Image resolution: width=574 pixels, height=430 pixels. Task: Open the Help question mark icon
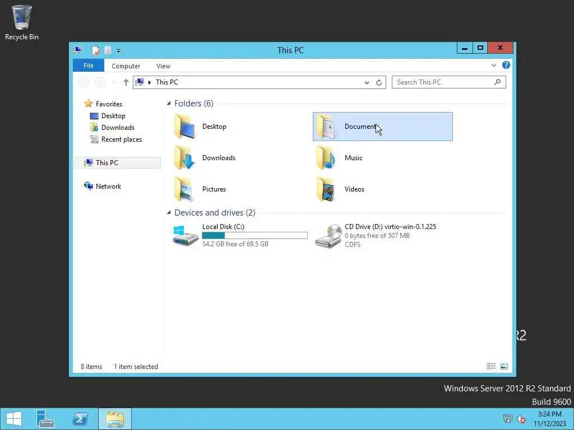coord(506,65)
